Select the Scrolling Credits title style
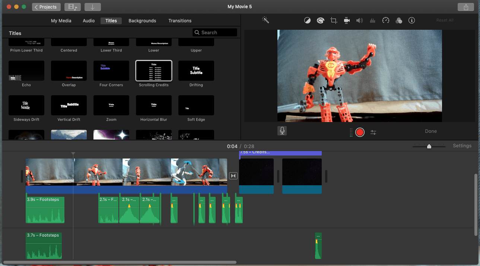This screenshot has width=480, height=266. point(153,71)
